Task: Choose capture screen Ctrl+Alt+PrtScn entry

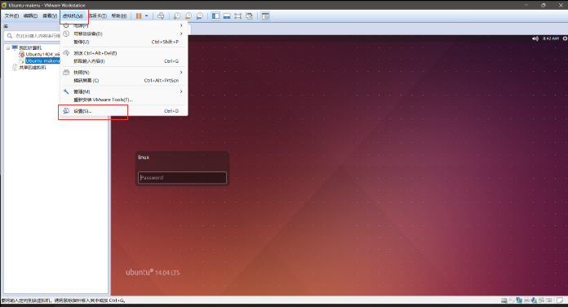Action: [123, 81]
